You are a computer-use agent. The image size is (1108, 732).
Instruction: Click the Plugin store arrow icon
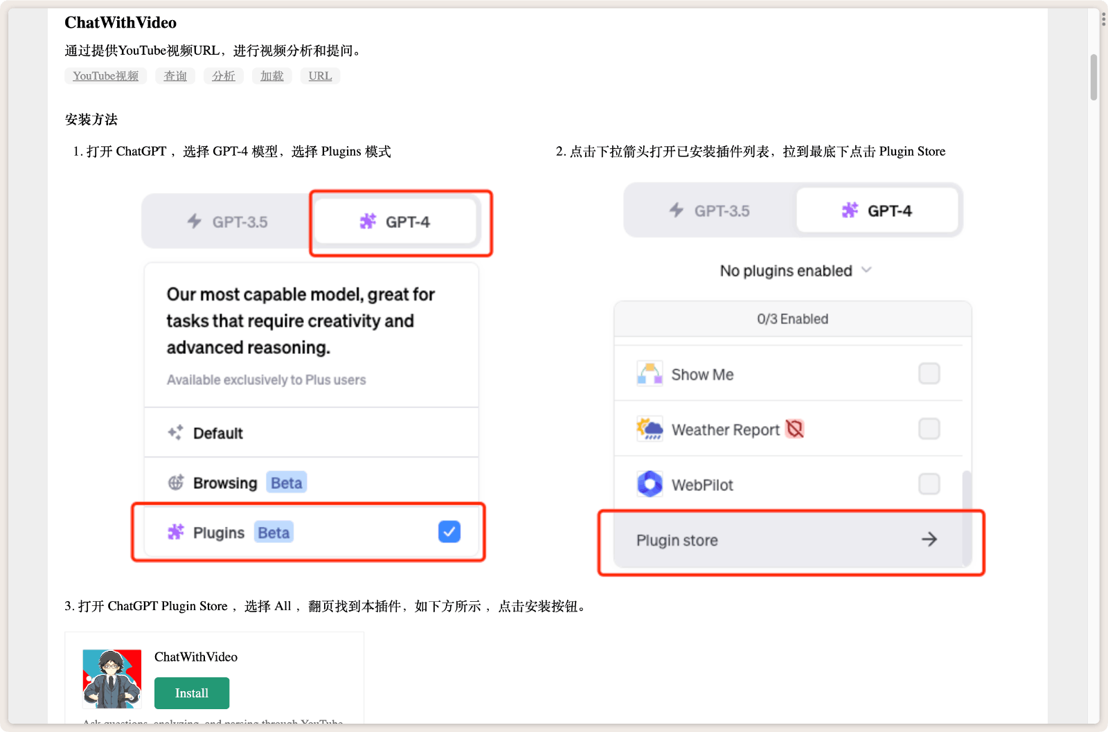click(x=929, y=539)
